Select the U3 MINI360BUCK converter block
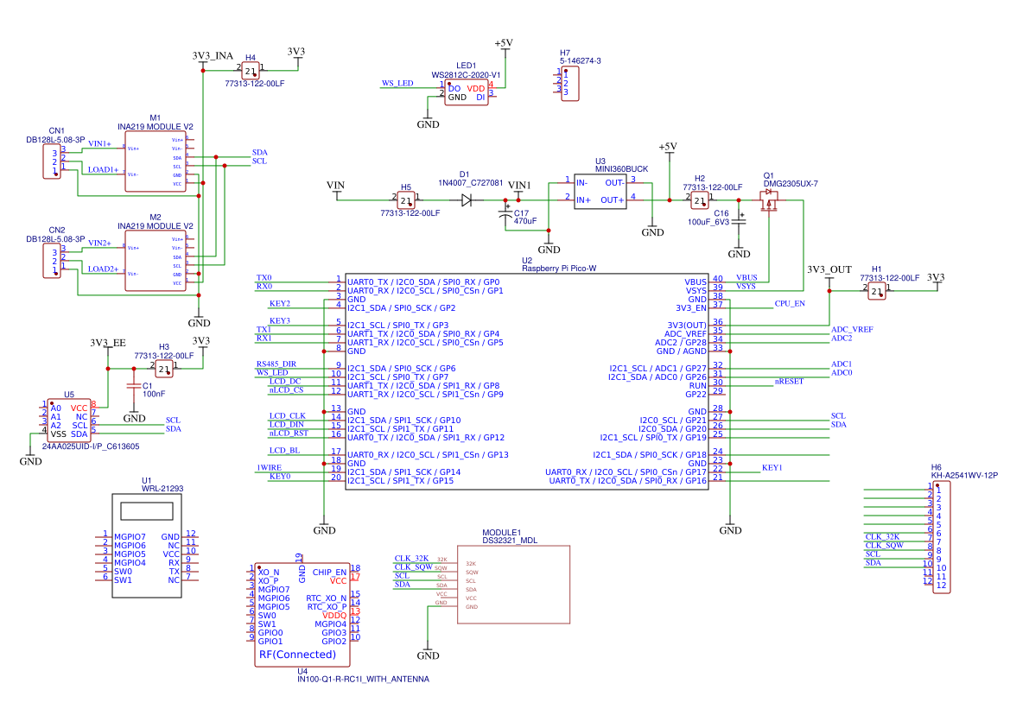The image size is (1010, 715). point(600,191)
